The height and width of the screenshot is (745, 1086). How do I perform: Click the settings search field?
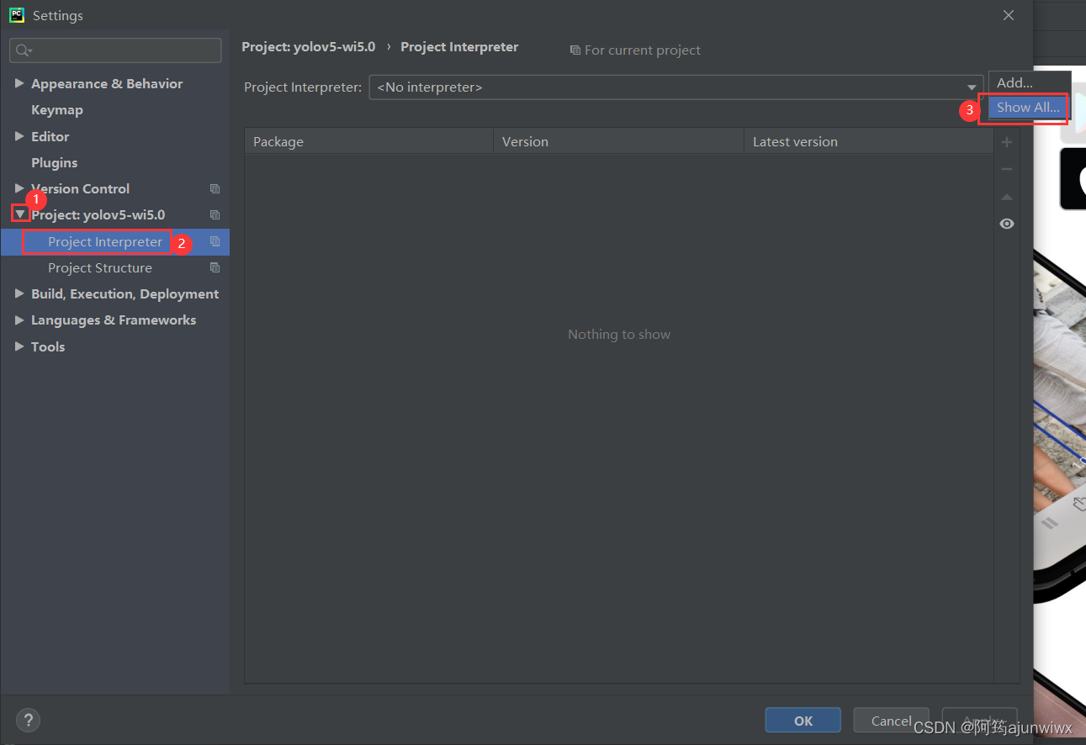[116, 50]
